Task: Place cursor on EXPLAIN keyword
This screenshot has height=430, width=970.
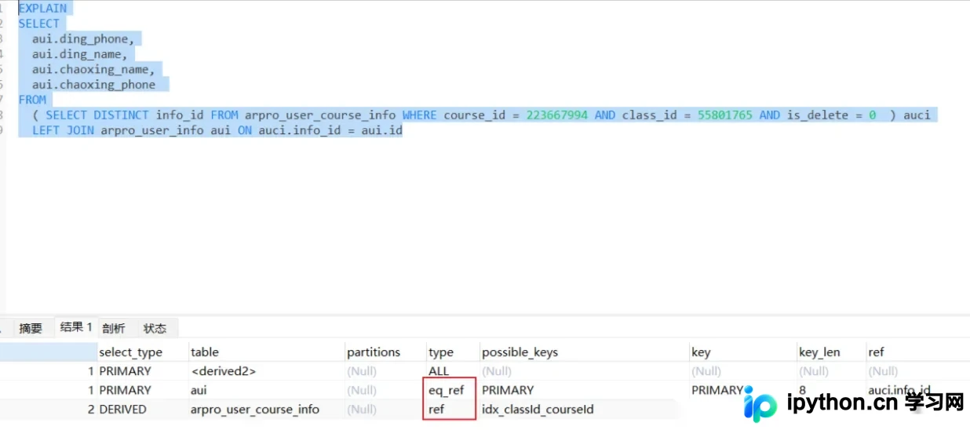Action: pos(42,8)
